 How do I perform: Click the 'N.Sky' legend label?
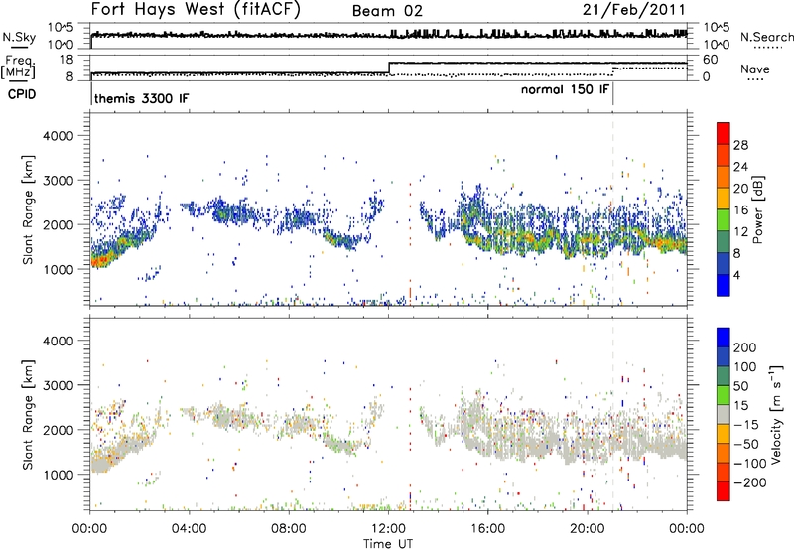[x=19, y=37]
